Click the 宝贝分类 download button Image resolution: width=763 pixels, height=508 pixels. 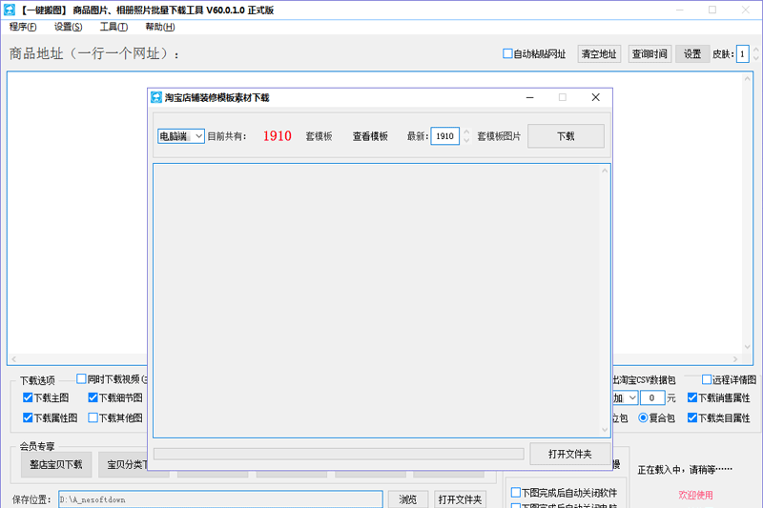(x=124, y=465)
